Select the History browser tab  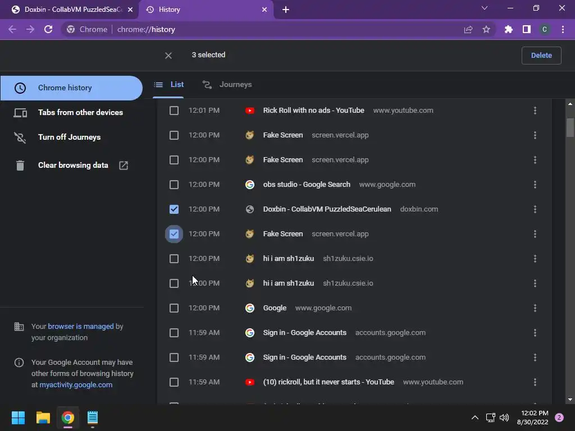[206, 10]
